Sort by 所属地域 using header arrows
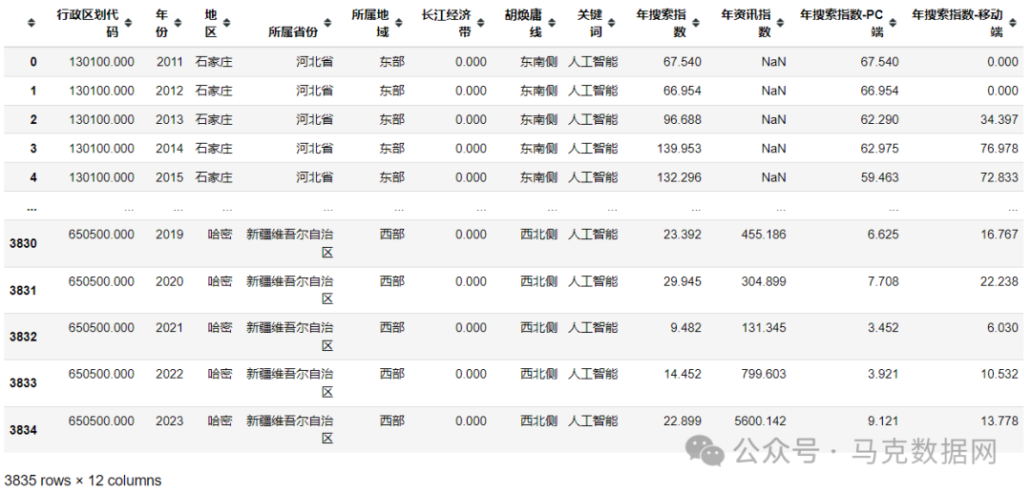 coord(399,23)
